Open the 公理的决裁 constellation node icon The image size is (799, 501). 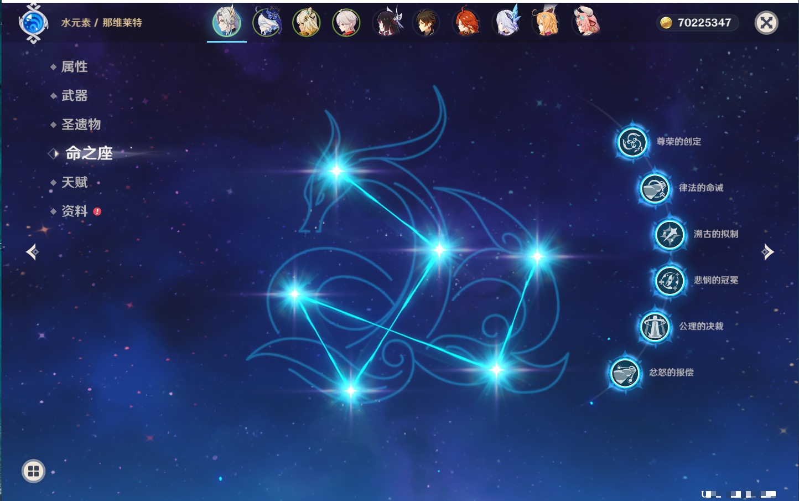coord(655,327)
